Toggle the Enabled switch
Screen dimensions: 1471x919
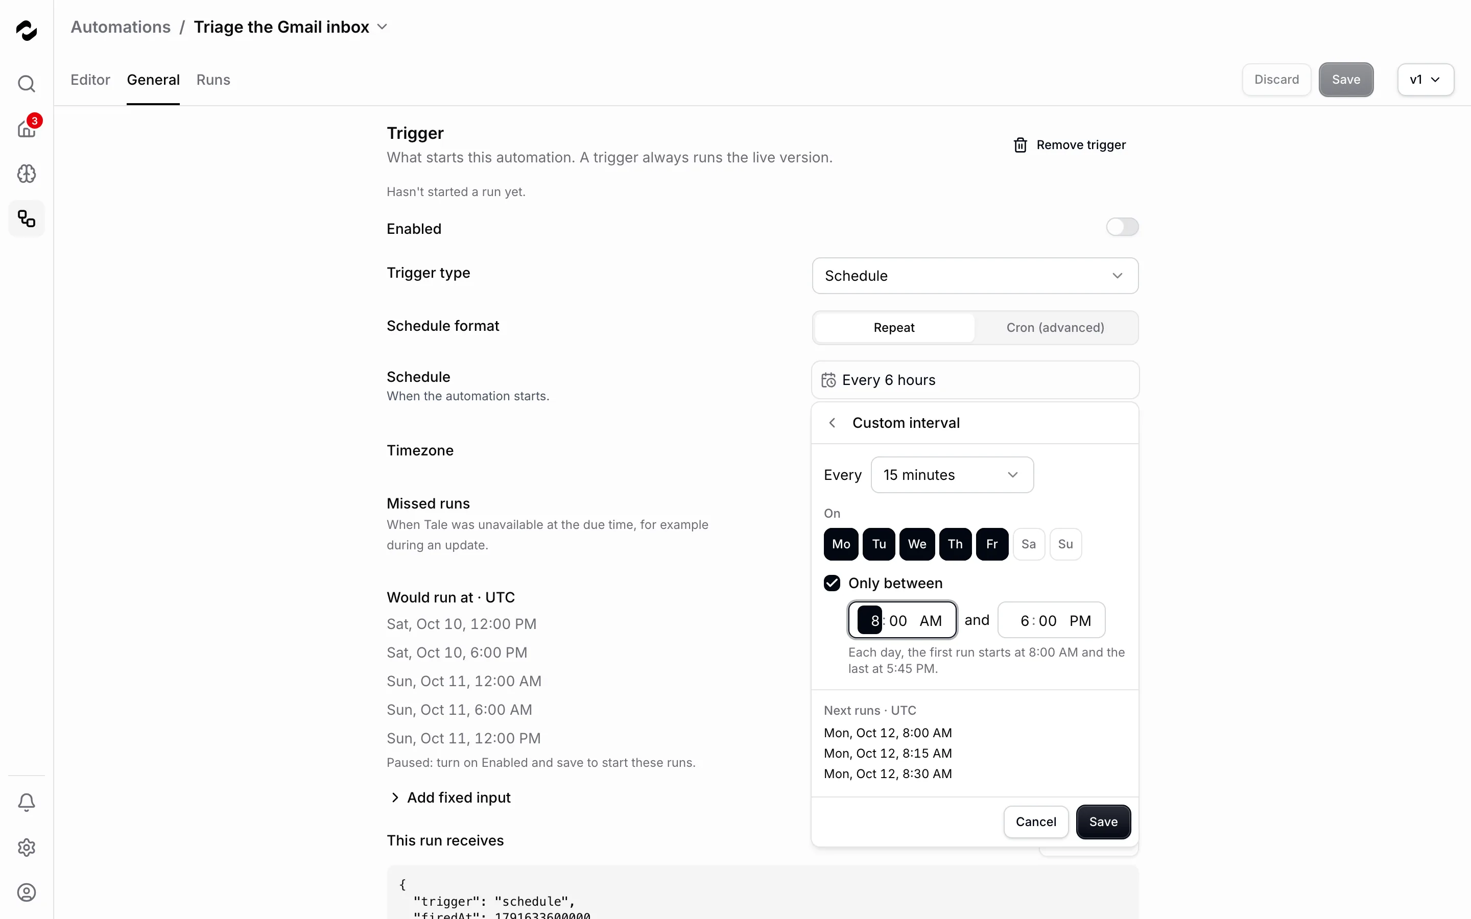coord(1122,227)
